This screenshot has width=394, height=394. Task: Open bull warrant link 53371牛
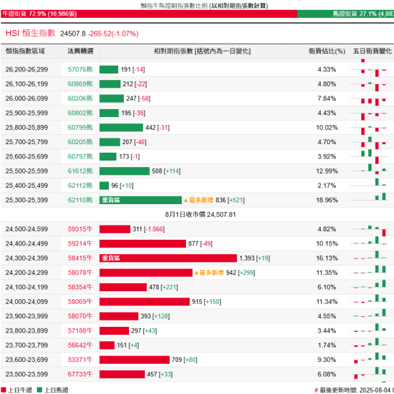coord(81,360)
